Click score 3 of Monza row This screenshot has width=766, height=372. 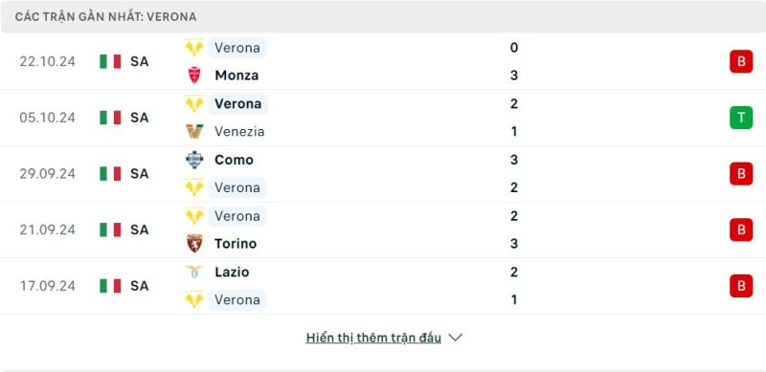[514, 76]
